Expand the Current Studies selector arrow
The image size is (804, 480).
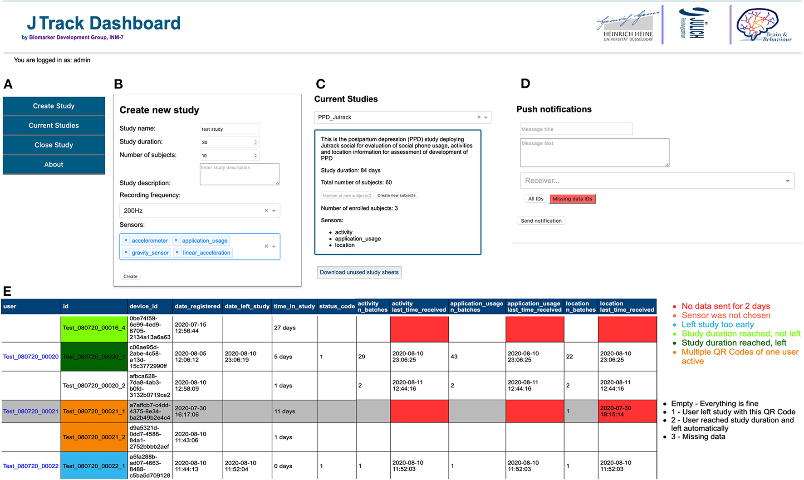[x=486, y=117]
